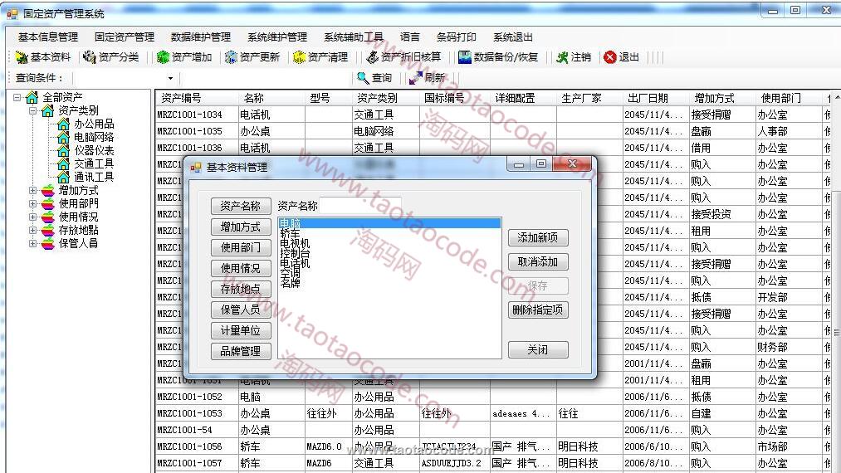Expand the 增加方式 tree node
841x473 pixels.
(33, 191)
